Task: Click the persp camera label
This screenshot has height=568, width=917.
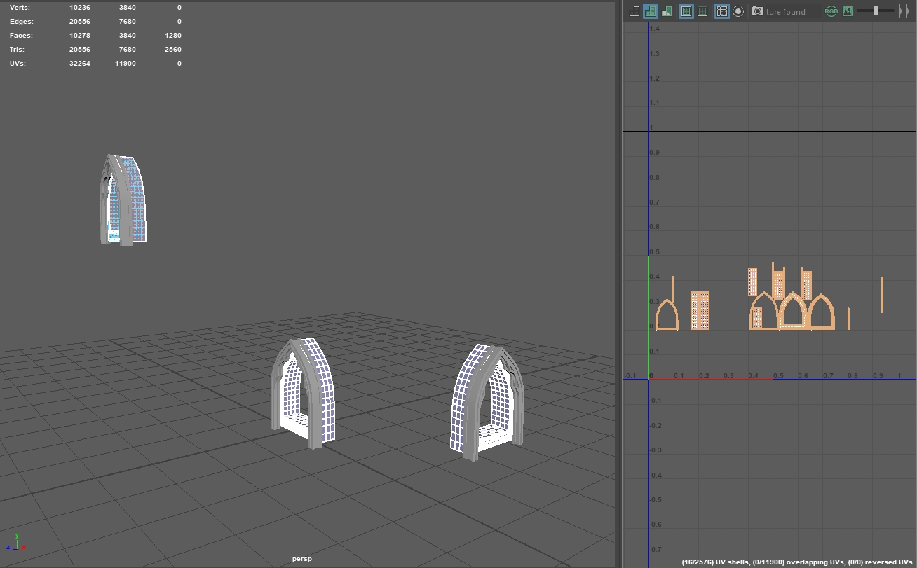Action: point(302,559)
